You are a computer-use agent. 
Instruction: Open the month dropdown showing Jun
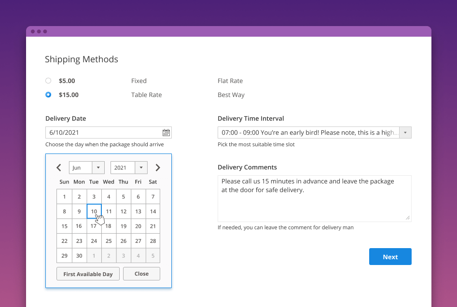coord(87,167)
